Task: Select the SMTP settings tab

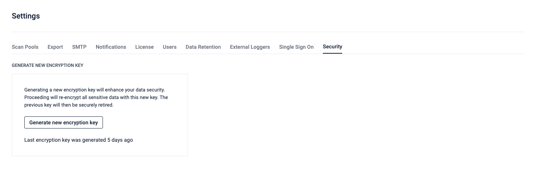Action: pos(79,47)
